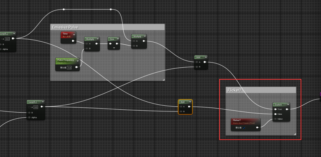Select the unselected Add node title
This screenshot has height=157, width=321.
pyautogui.click(x=198, y=57)
